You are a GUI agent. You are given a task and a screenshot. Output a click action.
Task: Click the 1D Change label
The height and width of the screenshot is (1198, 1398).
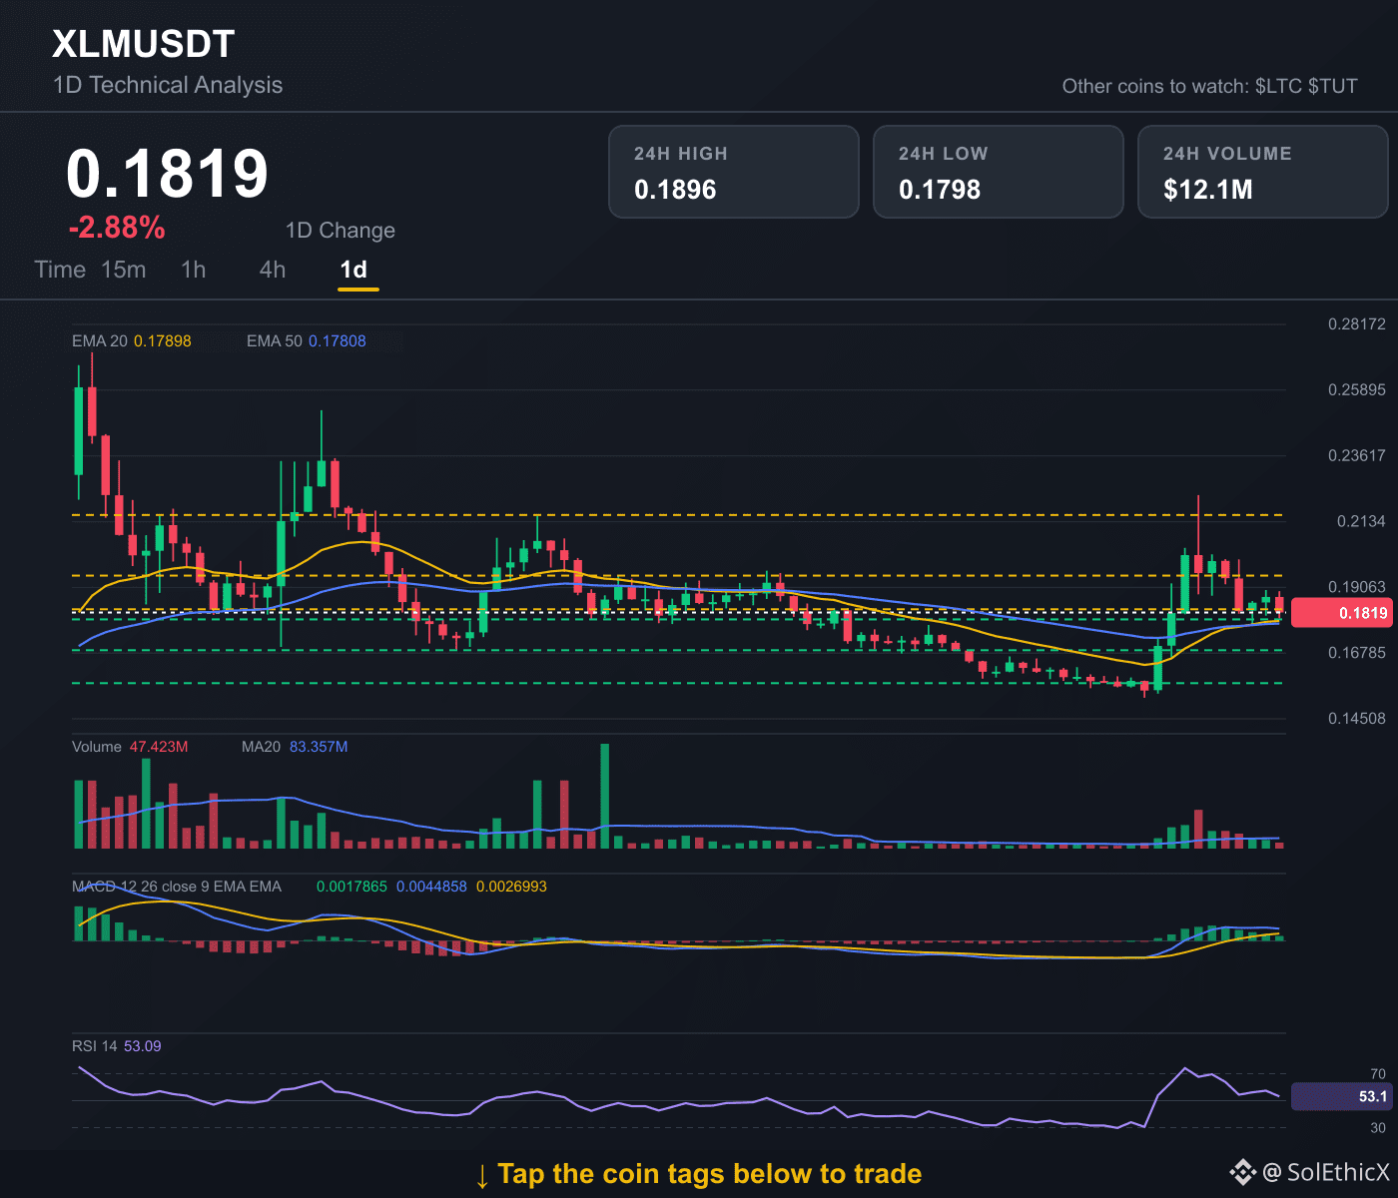pos(341,231)
